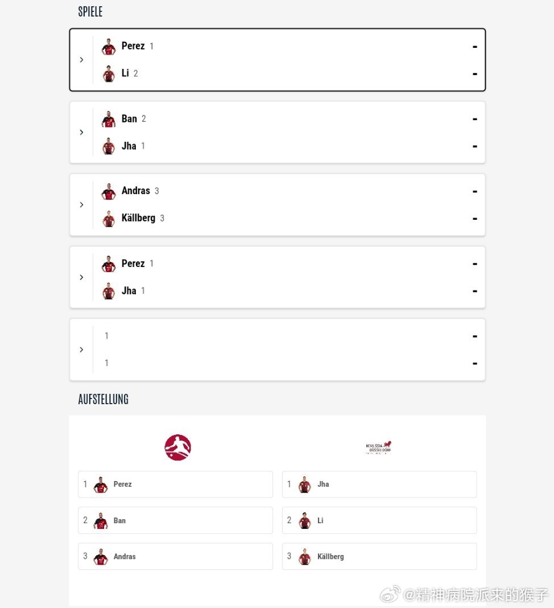
Task: Click Källberg's avatar in third match
Action: coord(109,219)
